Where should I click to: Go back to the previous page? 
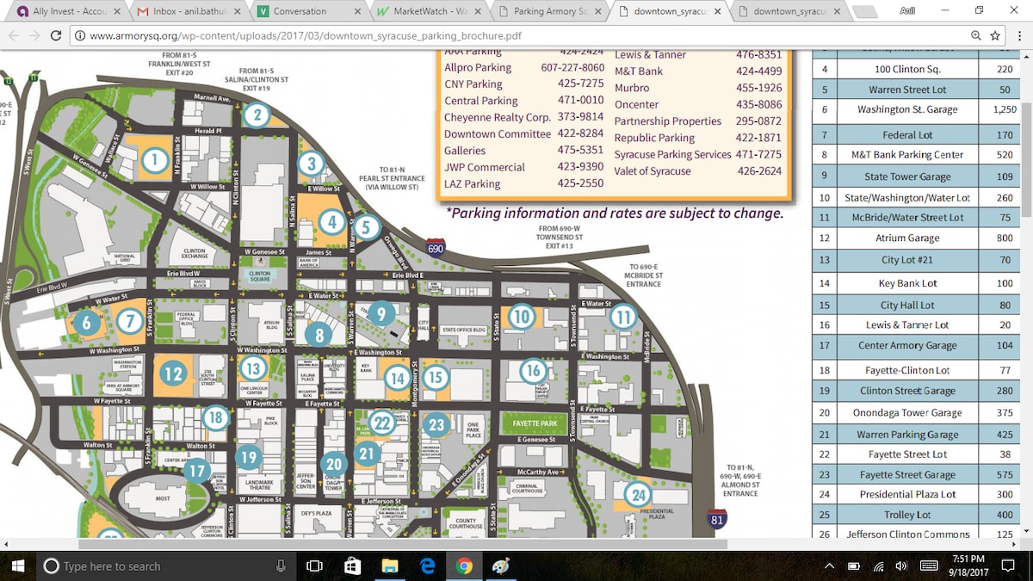pyautogui.click(x=12, y=36)
